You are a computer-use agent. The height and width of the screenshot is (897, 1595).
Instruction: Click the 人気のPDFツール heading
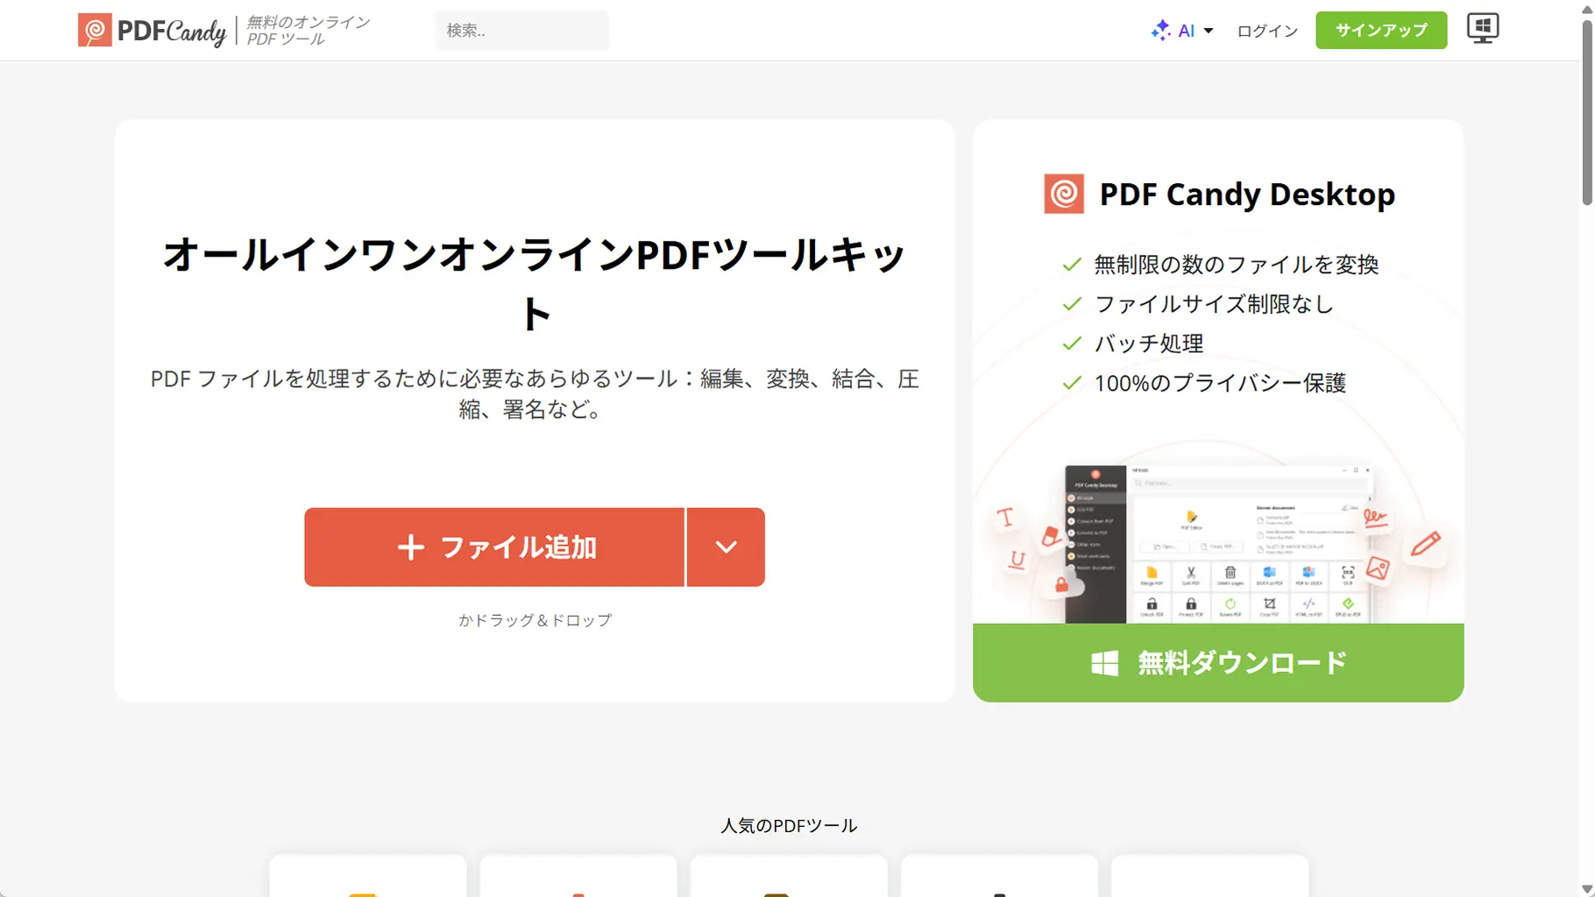point(789,825)
